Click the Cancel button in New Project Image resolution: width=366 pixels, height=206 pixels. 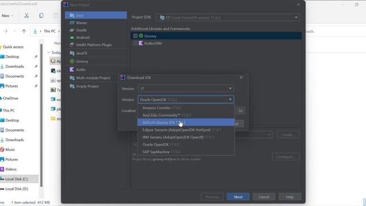264,197
